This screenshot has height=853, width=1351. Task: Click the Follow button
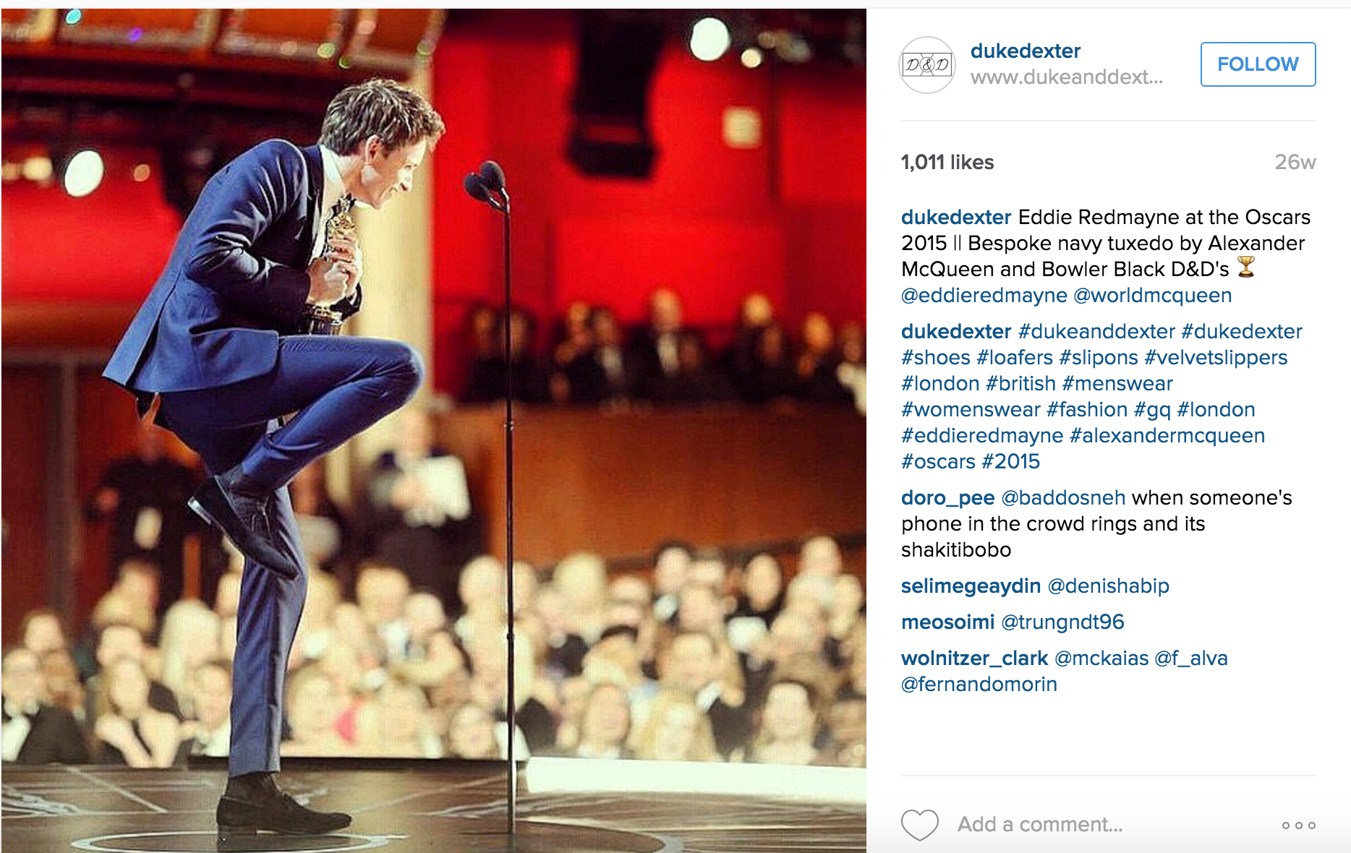pos(1258,64)
